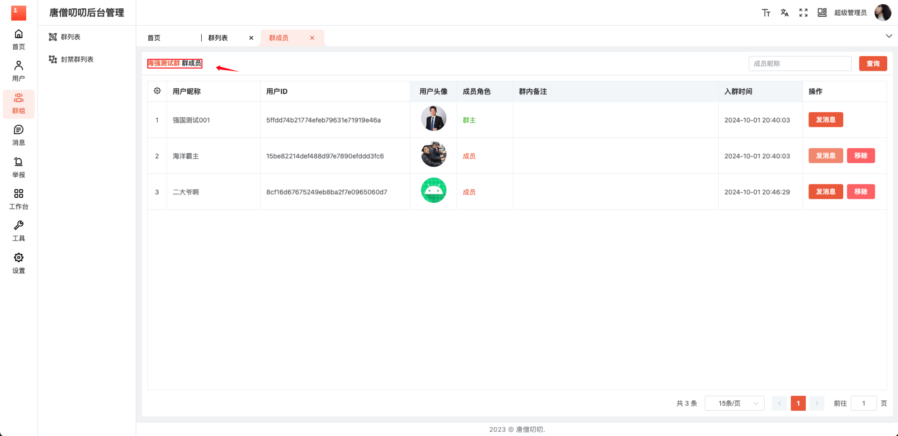
Task: Select 封禁群列表 in the side menu
Action: 77,59
